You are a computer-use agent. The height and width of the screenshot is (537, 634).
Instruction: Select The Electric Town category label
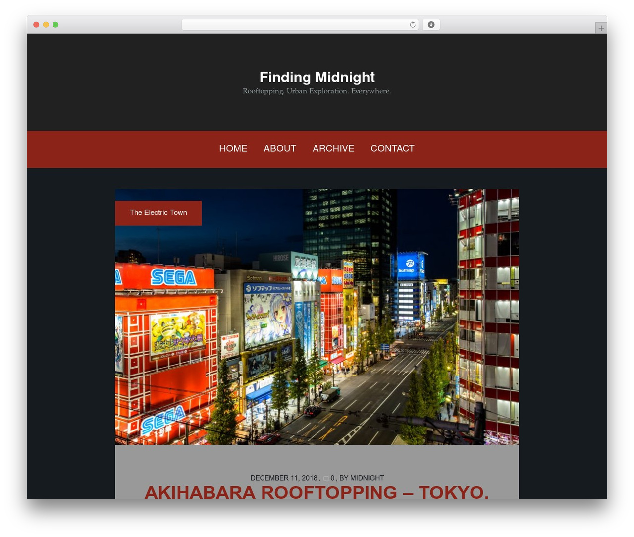coord(158,213)
